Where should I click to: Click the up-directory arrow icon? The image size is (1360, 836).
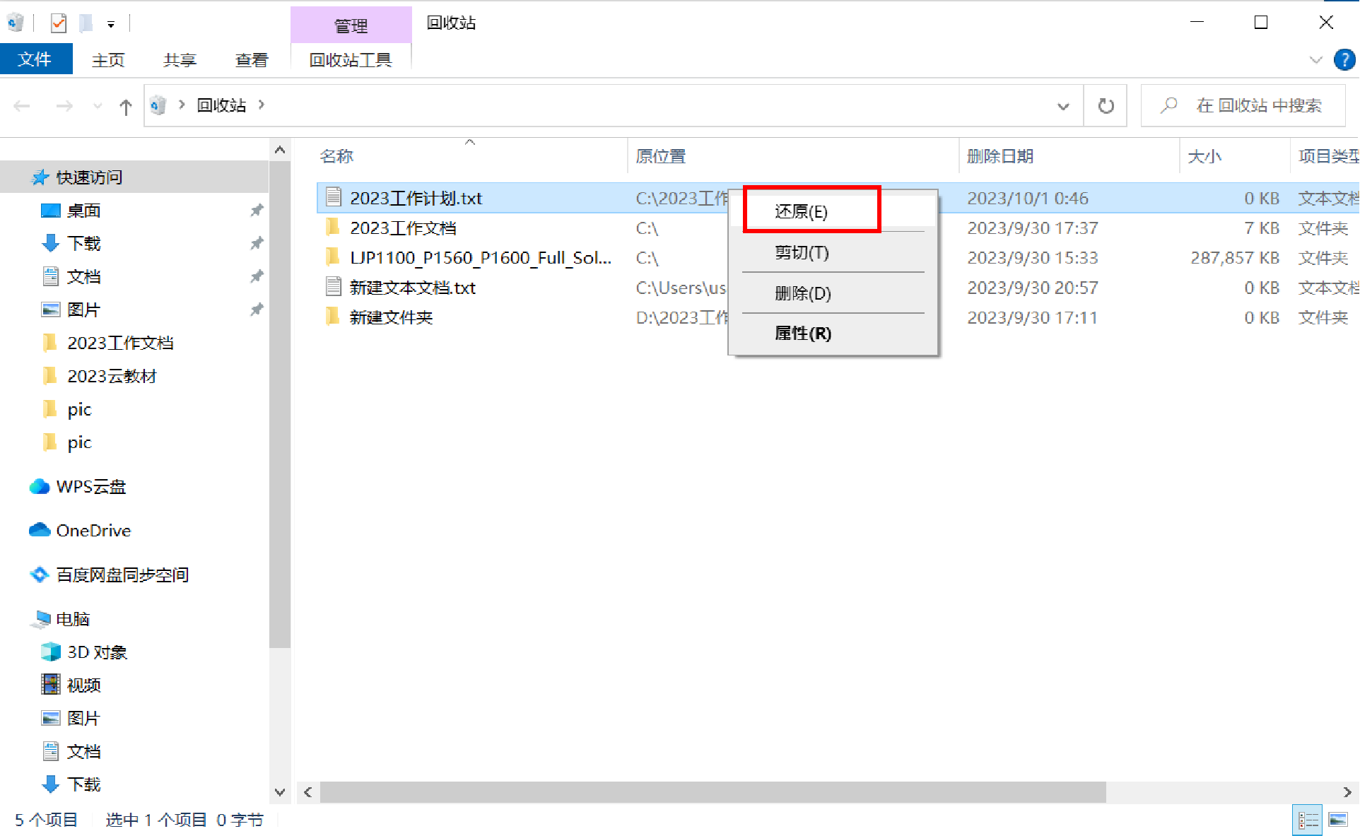[x=126, y=107]
